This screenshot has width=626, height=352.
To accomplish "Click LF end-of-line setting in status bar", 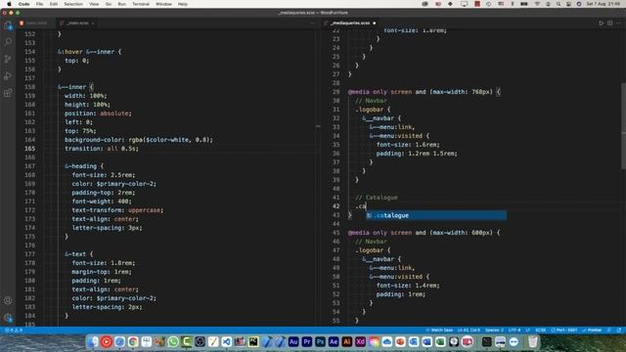I will coord(527,330).
